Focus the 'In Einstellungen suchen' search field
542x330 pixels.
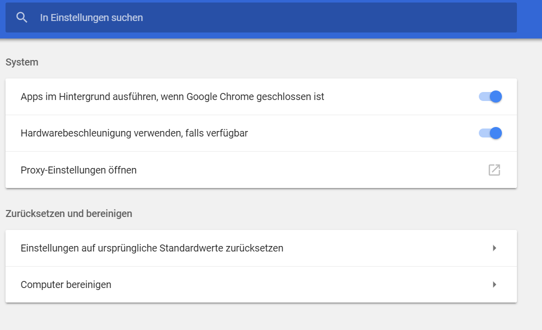pyautogui.click(x=251, y=17)
